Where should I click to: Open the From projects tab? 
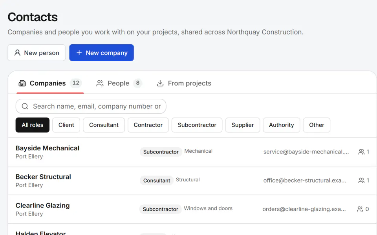coord(184,83)
